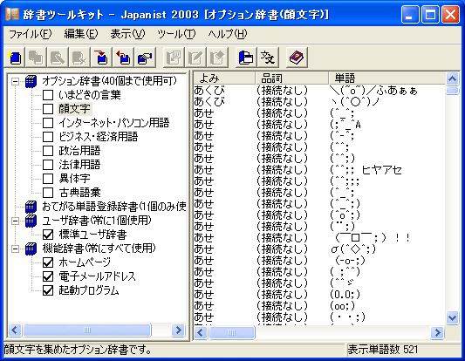Check the ビジネス・経済用語 box
Image resolution: width=465 pixels, height=361 pixels.
tap(48, 137)
